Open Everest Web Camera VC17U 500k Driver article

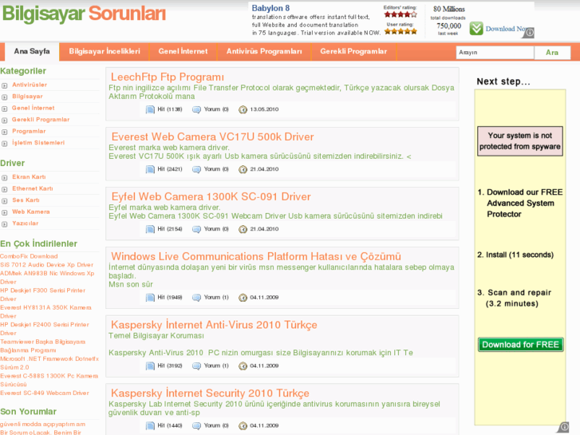tap(213, 137)
